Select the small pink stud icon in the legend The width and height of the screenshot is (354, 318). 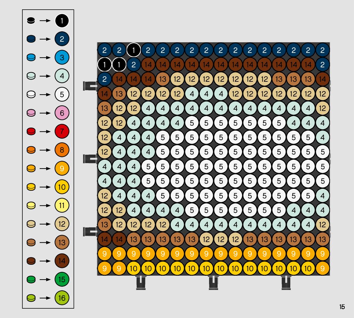click(x=31, y=113)
